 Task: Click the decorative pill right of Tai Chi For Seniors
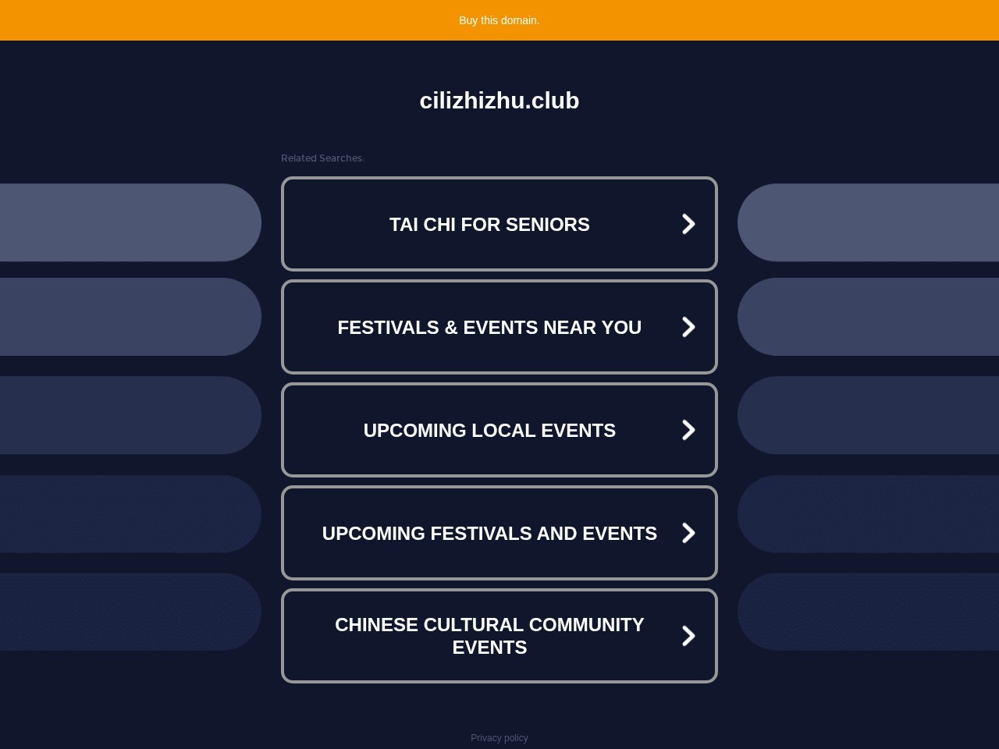868,222
